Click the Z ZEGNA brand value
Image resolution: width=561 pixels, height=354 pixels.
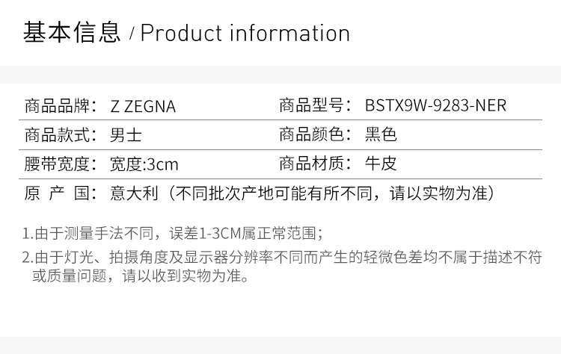tap(142, 106)
